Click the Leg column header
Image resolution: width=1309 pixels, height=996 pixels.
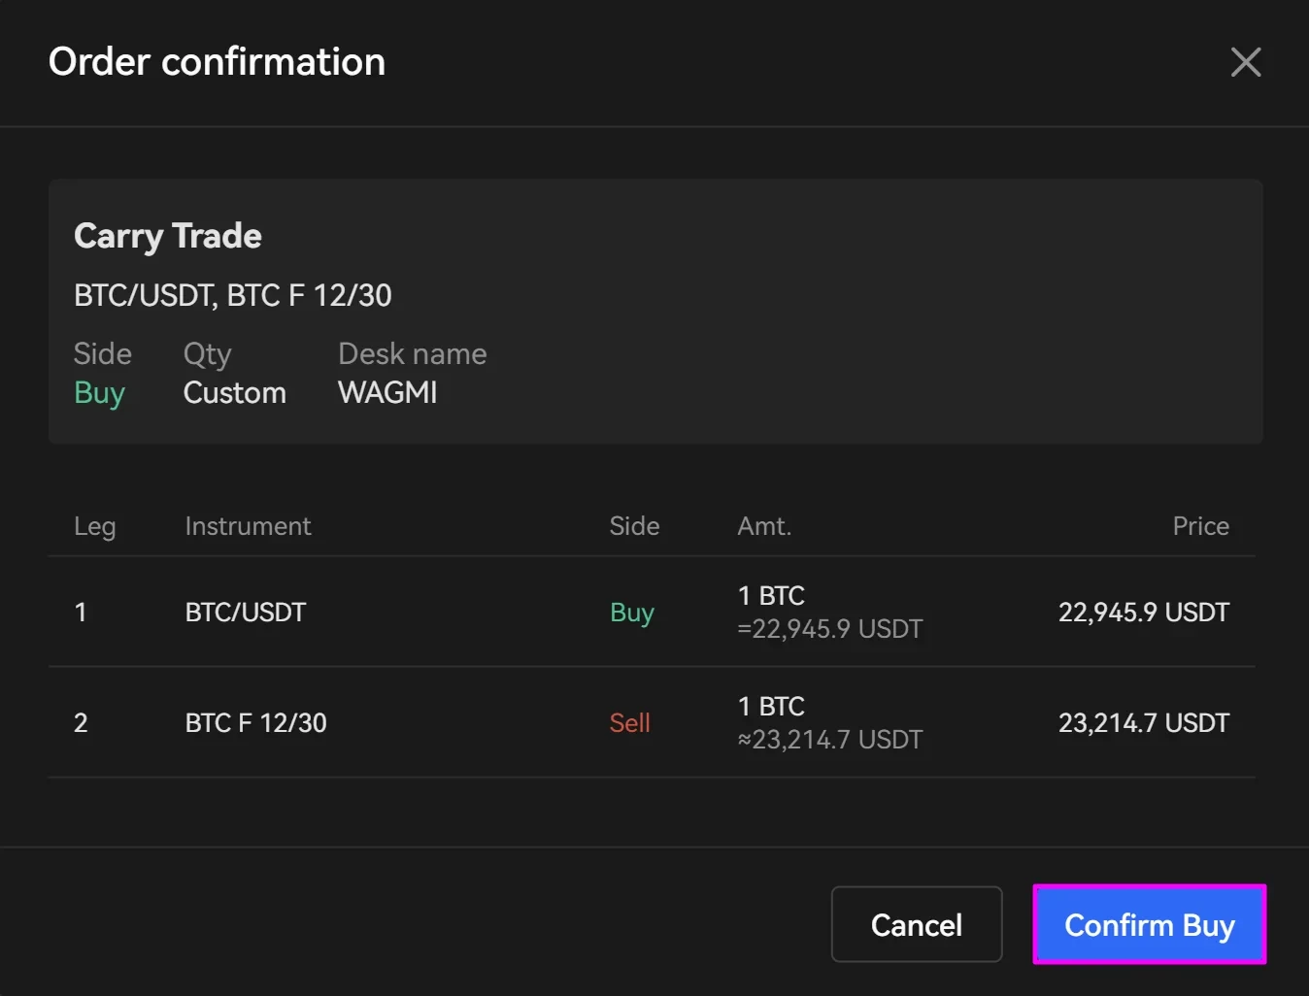[95, 526]
